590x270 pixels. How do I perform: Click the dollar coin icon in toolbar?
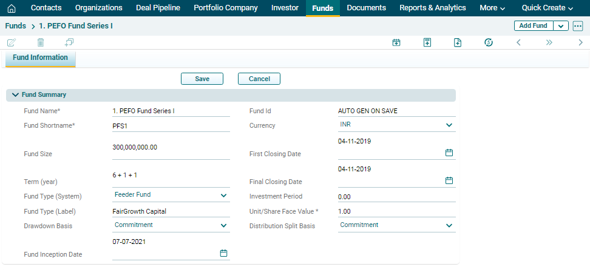tap(489, 42)
